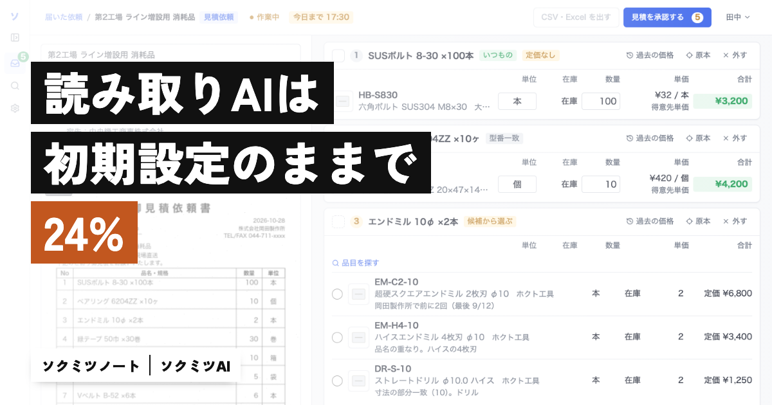
Task: Check the SUSボルト 8-30 ×100本 checkbox
Action: pos(338,55)
